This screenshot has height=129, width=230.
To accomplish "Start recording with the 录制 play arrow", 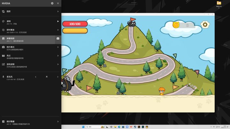I will coord(58,21).
